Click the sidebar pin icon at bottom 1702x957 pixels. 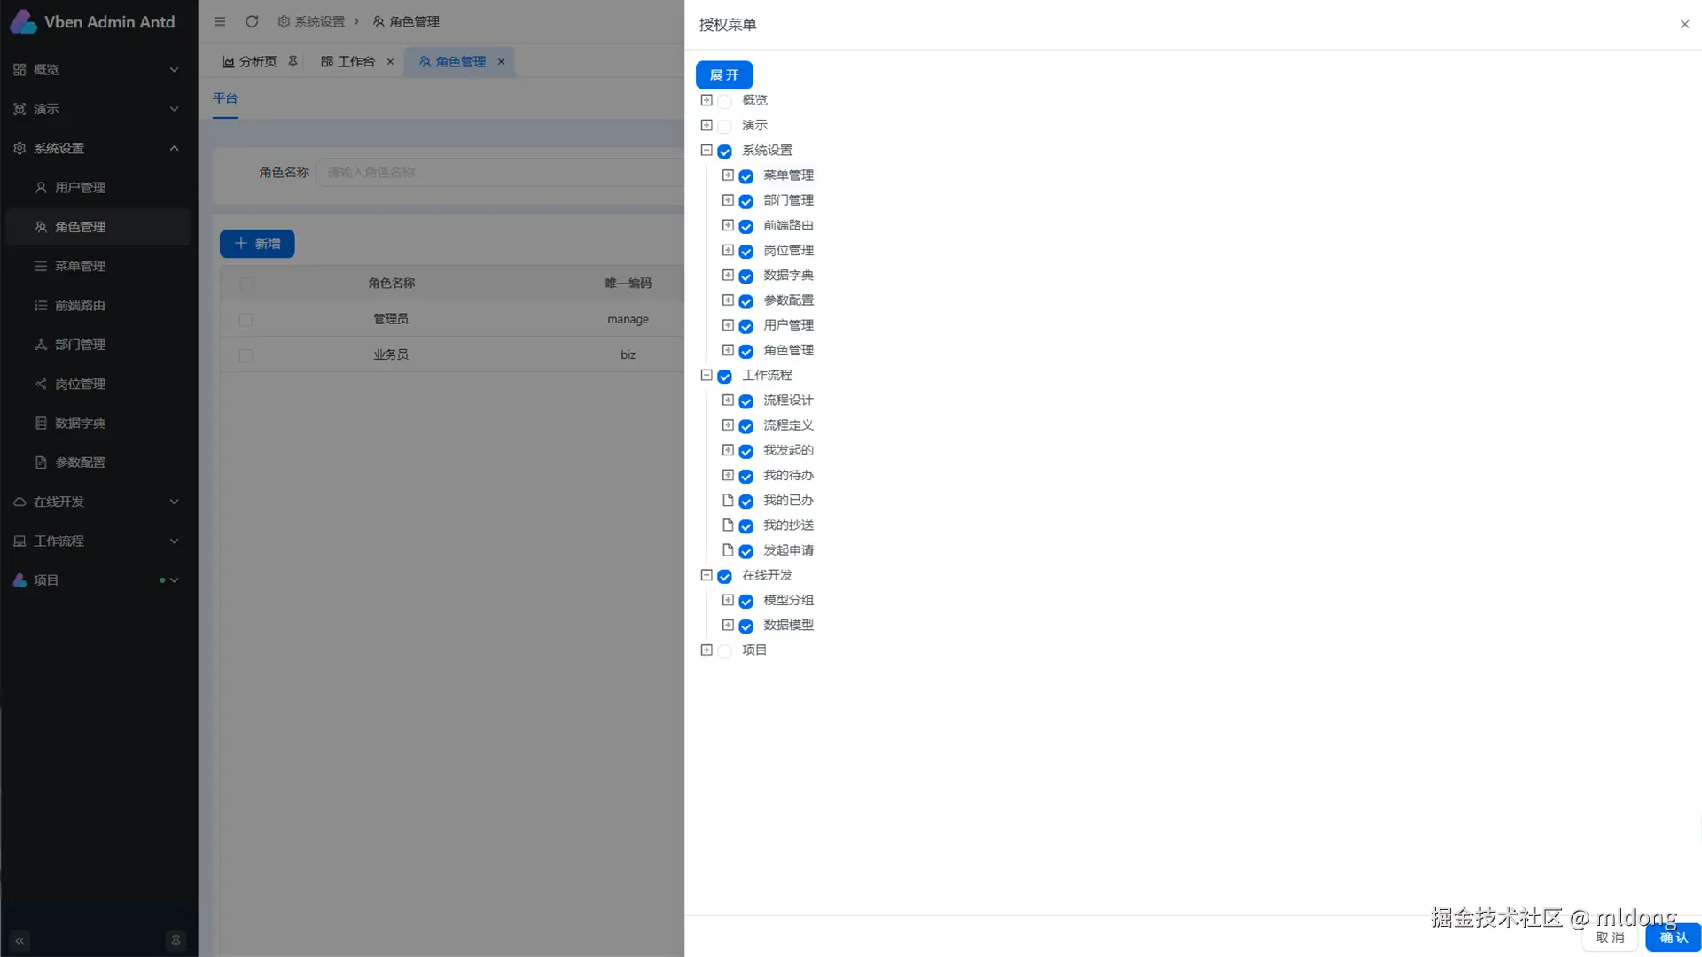(x=176, y=941)
